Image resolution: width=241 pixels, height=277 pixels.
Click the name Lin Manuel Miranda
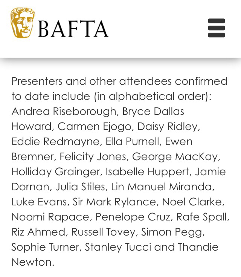[162, 187]
